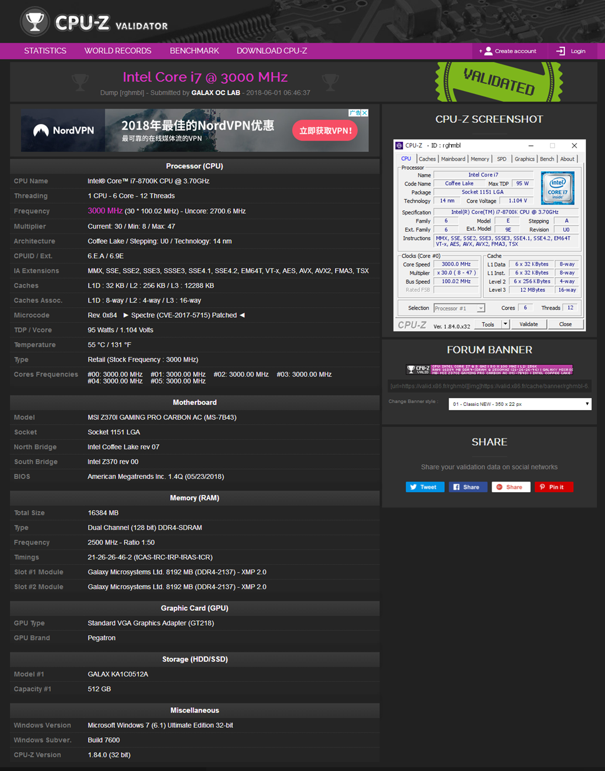Click the GALAX KA1C0512A storage model text
The height and width of the screenshot is (771, 605).
[x=118, y=674]
